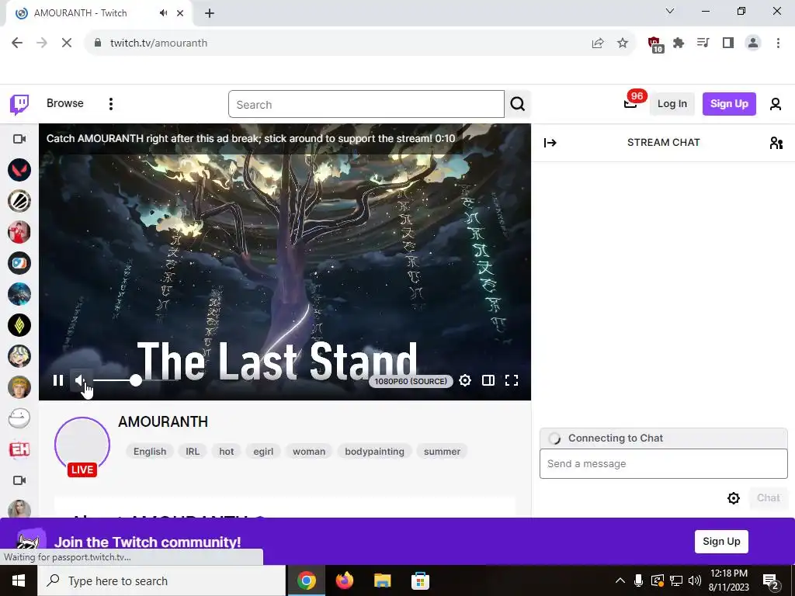Click the purple Sign Up button in header
The image size is (795, 596).
[729, 104]
